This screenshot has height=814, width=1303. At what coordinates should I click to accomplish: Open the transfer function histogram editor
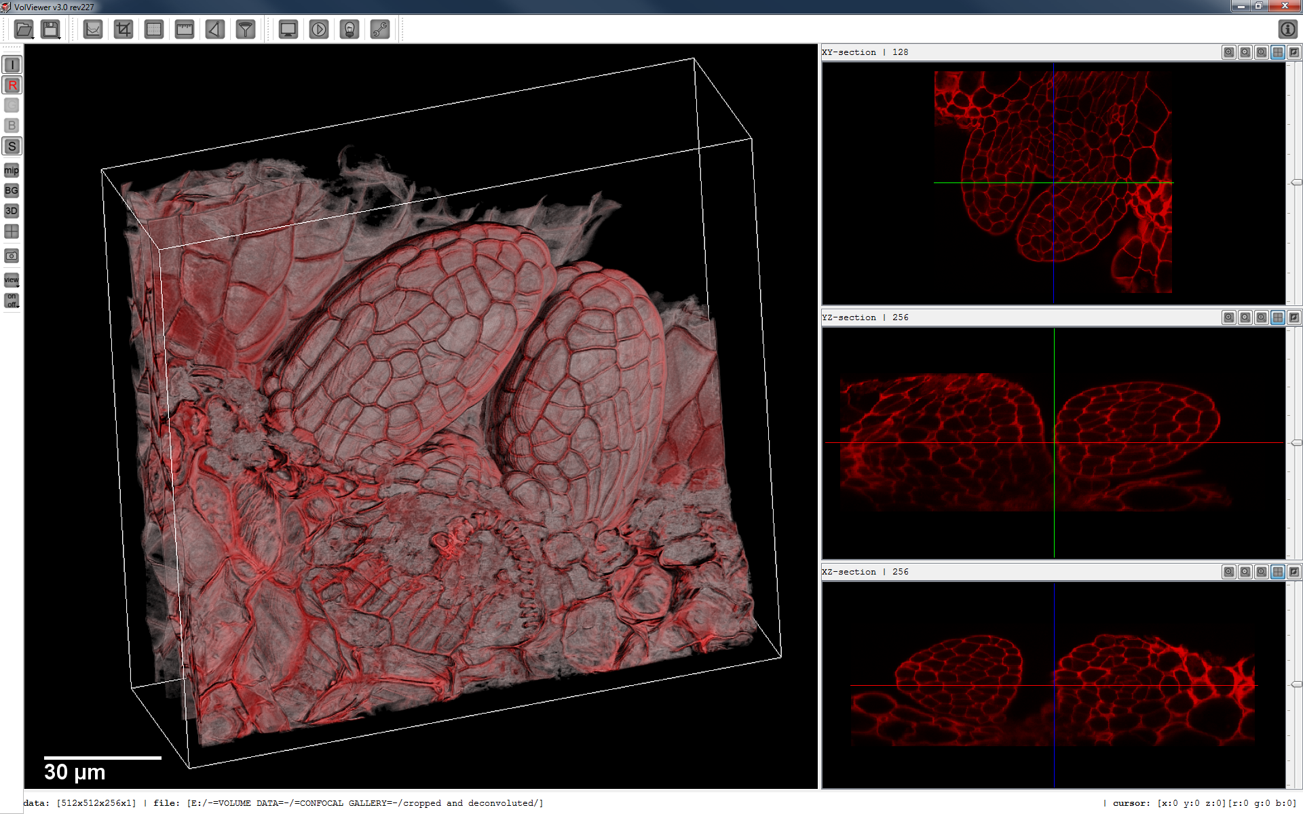93,29
